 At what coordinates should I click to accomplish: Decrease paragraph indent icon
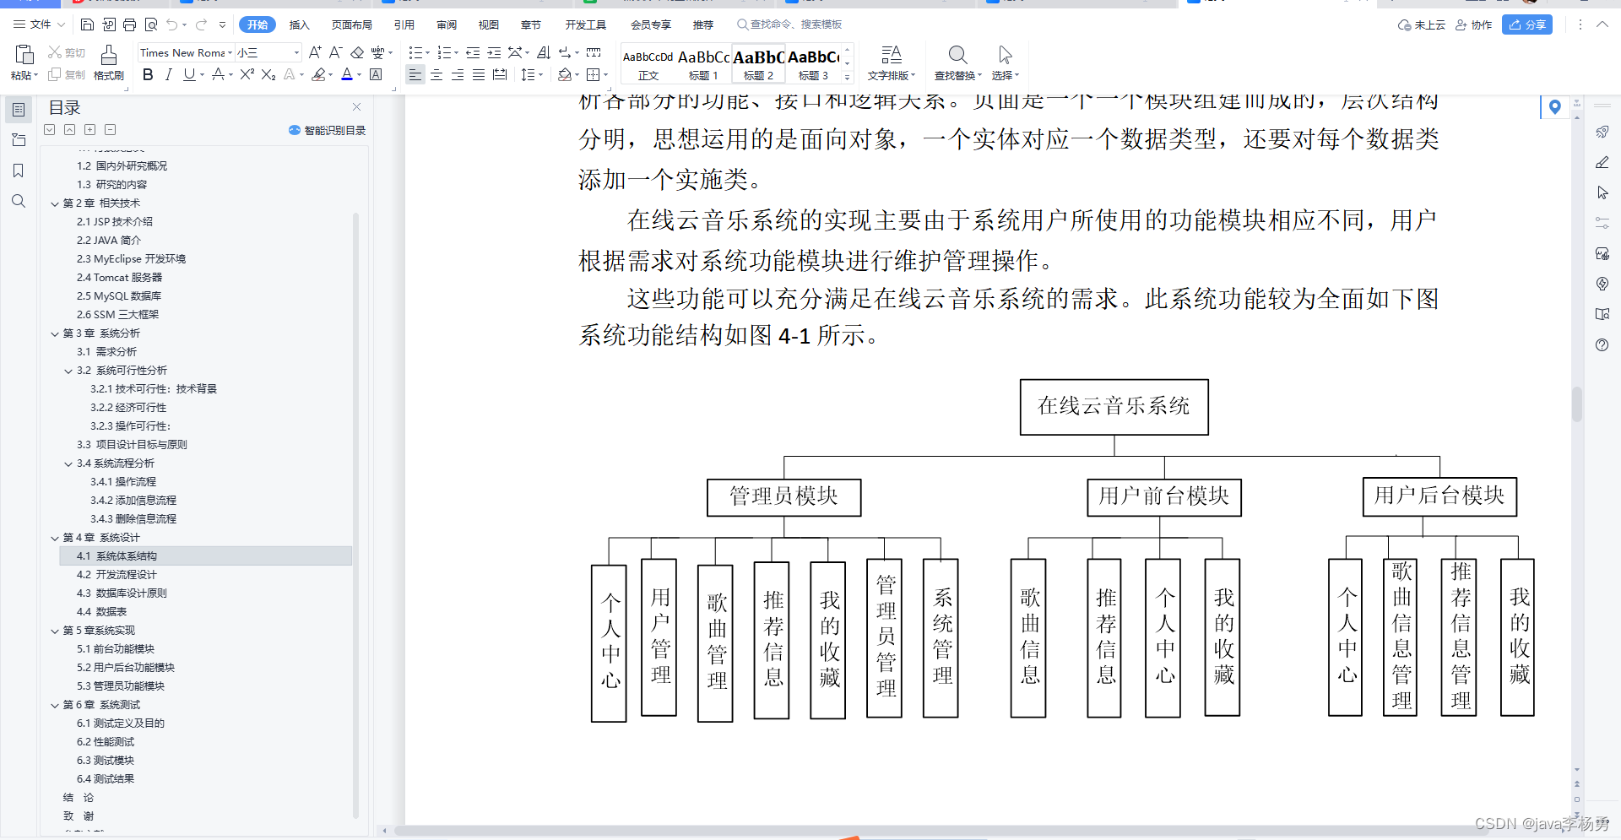473,52
